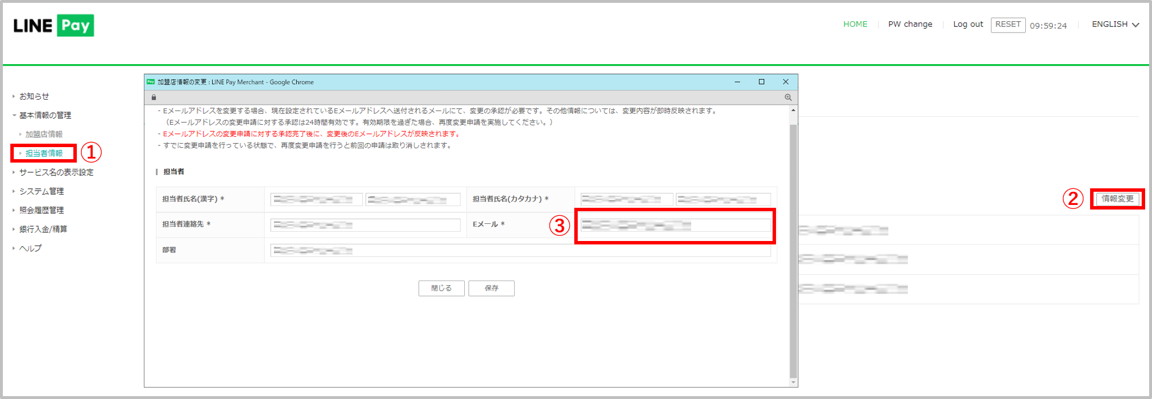
Task: Click the LINE Pay logo
Action: click(x=53, y=26)
